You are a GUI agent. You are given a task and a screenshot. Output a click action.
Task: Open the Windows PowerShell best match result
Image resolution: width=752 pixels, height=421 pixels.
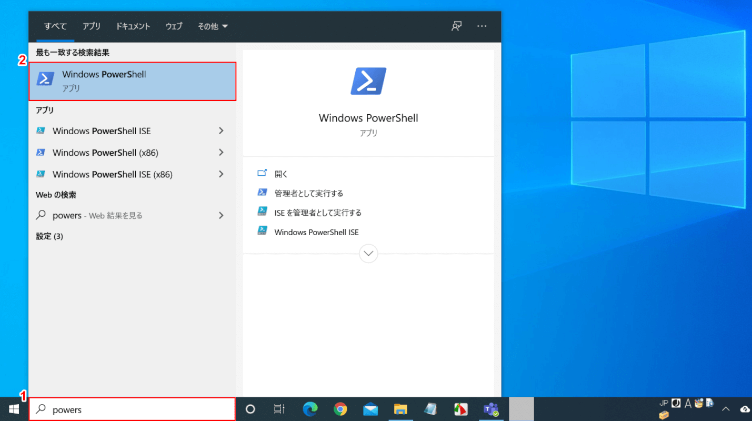pyautogui.click(x=132, y=81)
